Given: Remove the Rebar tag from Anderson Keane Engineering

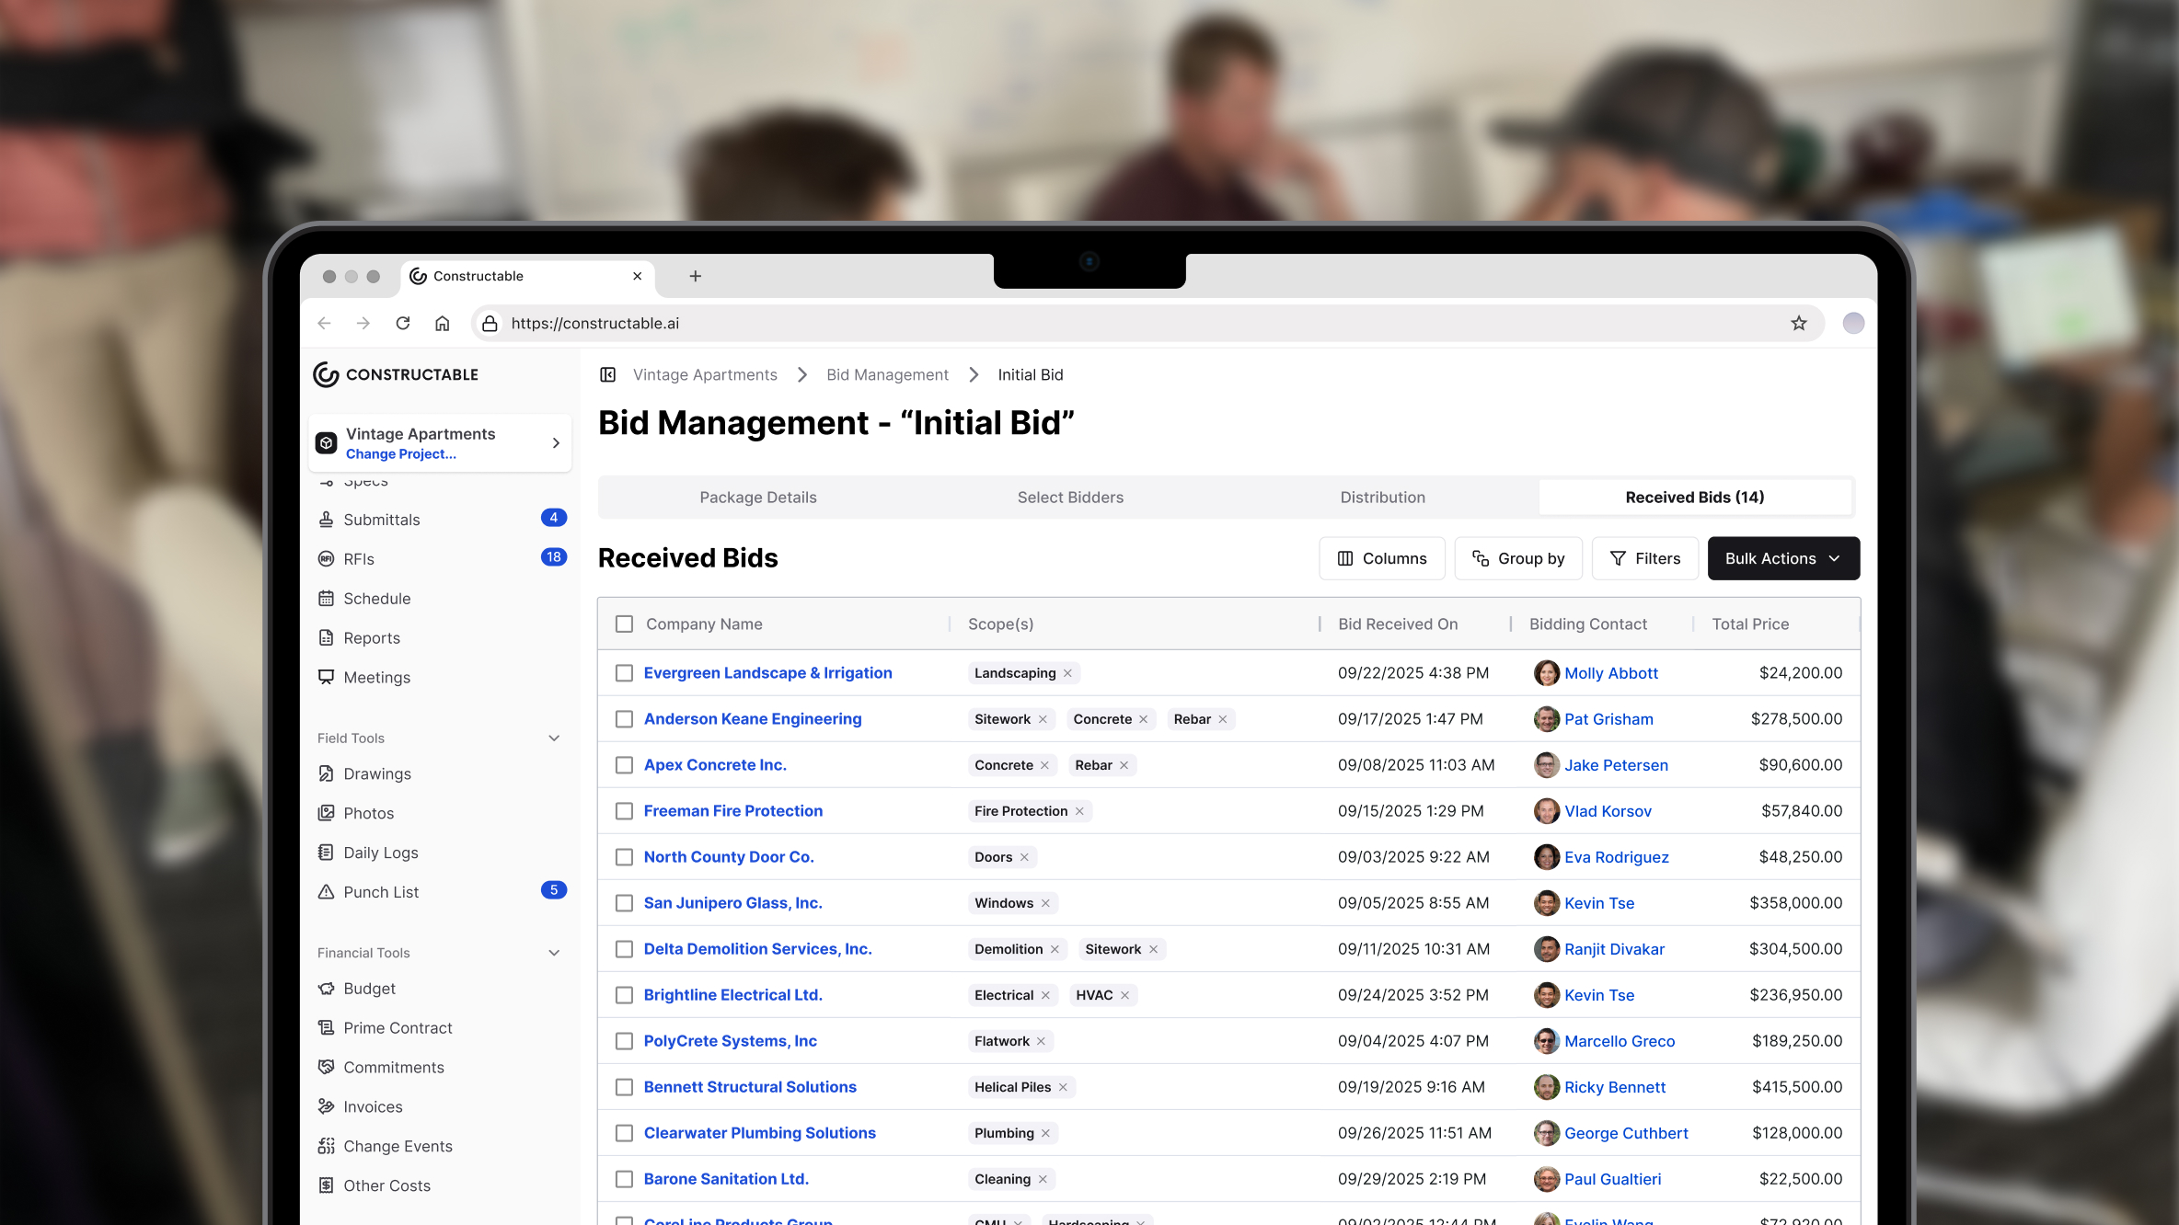Looking at the screenshot, I should coord(1223,719).
